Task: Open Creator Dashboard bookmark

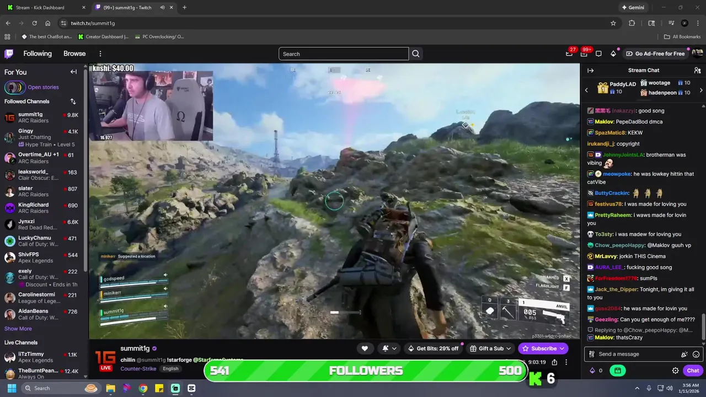Action: coord(103,37)
